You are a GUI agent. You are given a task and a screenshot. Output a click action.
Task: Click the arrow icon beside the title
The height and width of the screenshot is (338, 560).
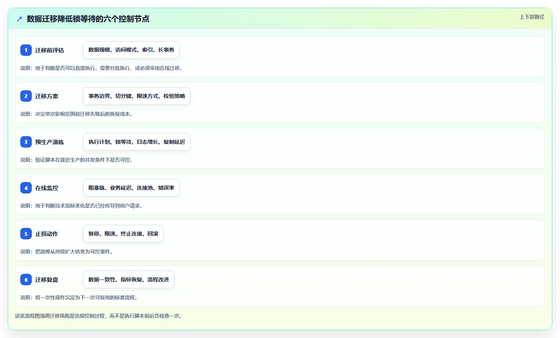click(x=20, y=19)
